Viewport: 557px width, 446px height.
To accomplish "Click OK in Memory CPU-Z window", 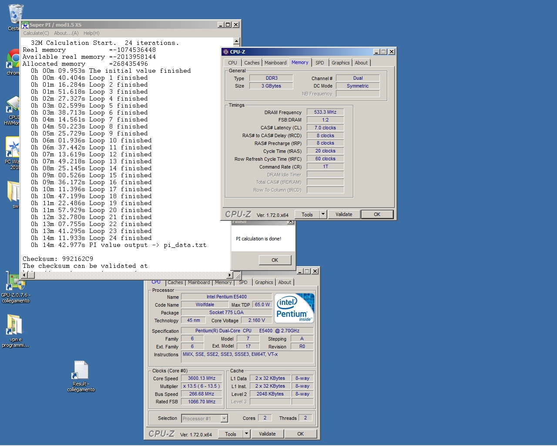I will 377,214.
